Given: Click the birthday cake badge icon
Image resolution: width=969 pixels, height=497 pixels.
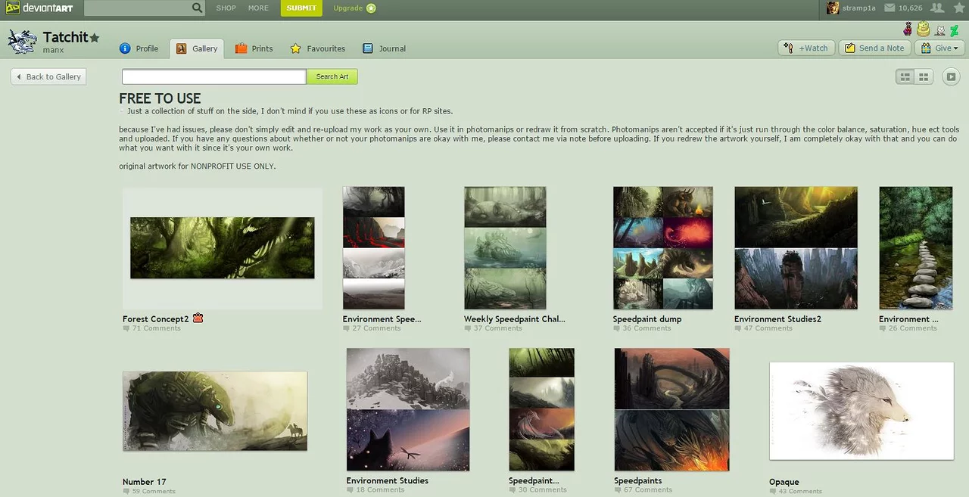Looking at the screenshot, I should point(923,30).
